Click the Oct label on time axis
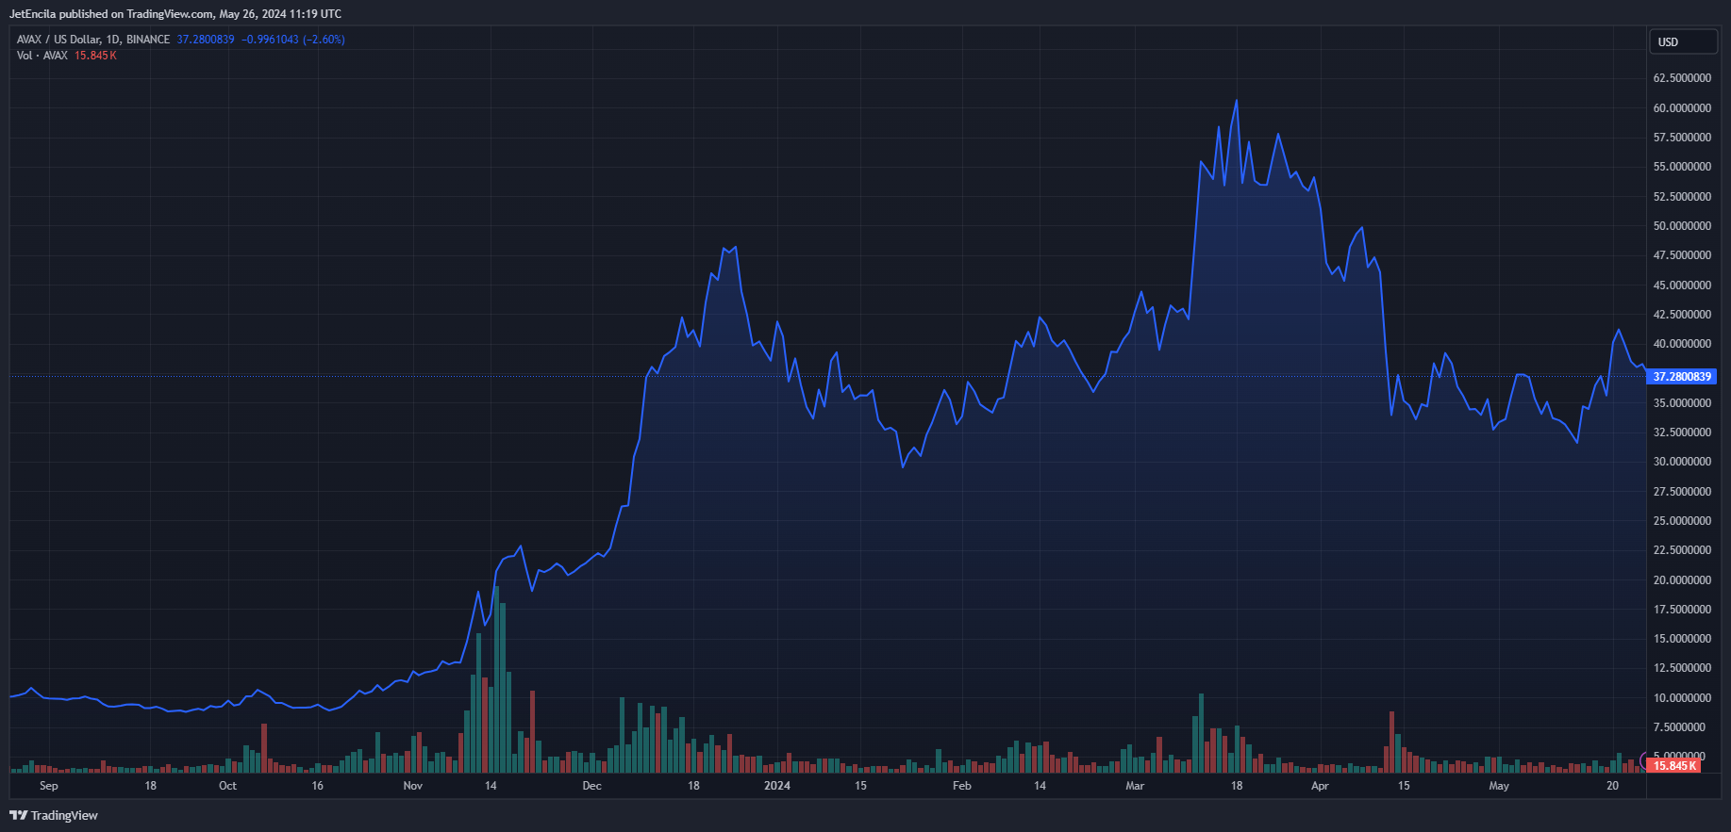 pos(228,786)
